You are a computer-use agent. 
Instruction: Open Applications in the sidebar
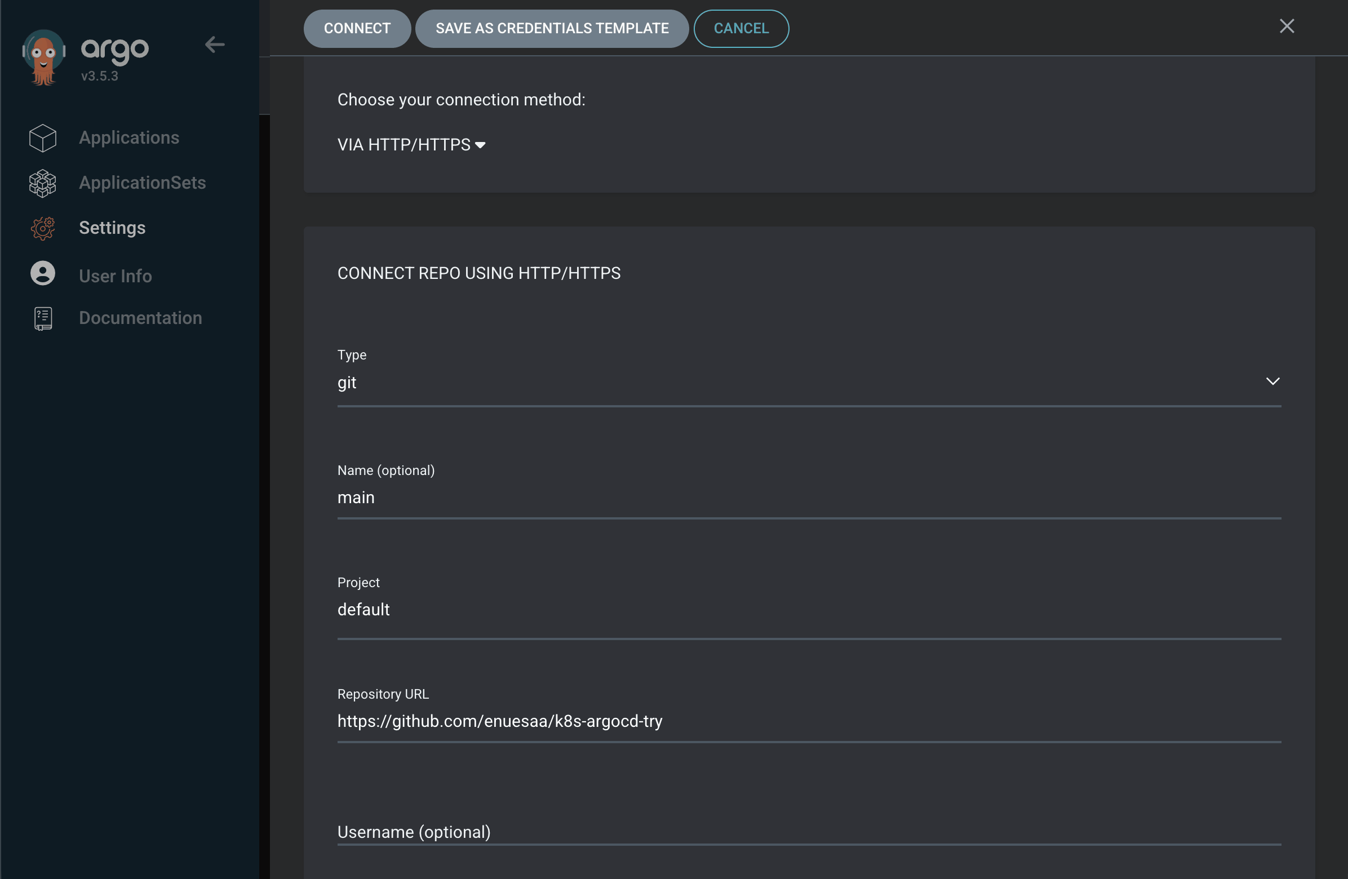(128, 137)
